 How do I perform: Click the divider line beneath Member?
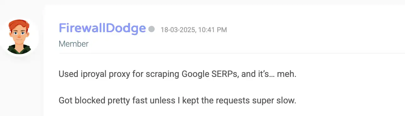pos(232,53)
